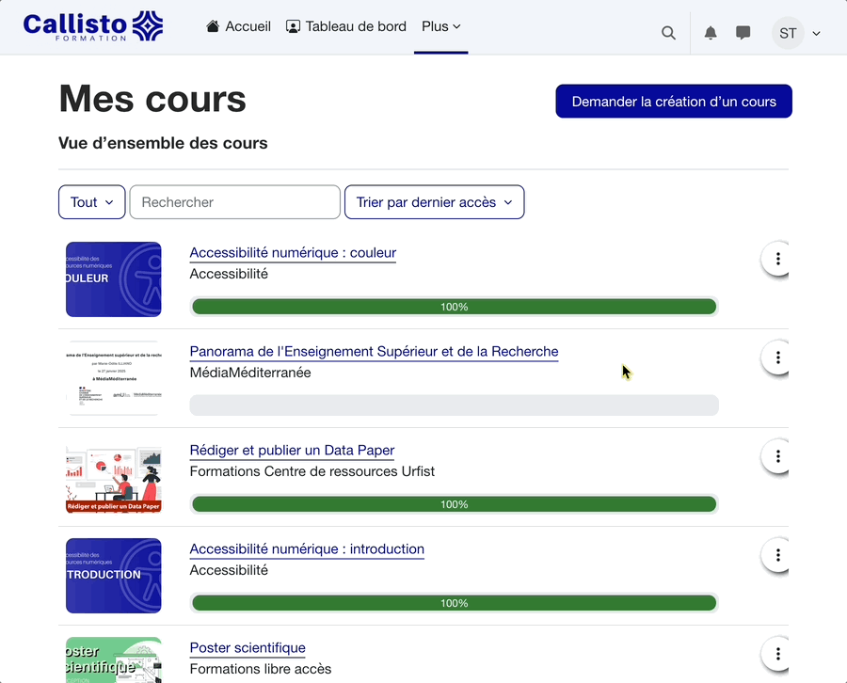The height and width of the screenshot is (683, 847).
Task: Click Demander la création d'un cours
Action: [674, 101]
